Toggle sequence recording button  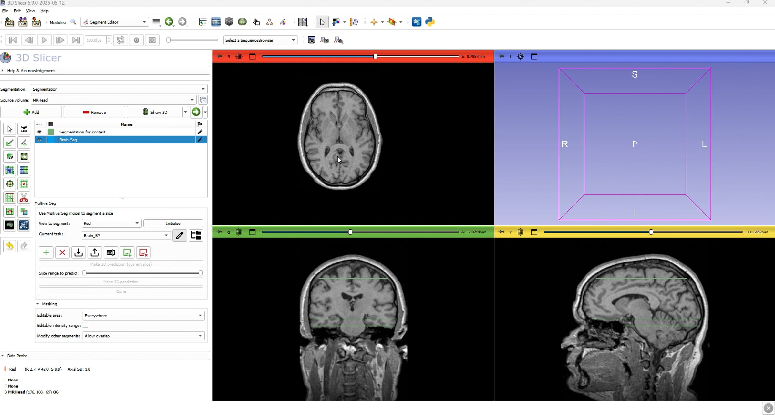(136, 40)
